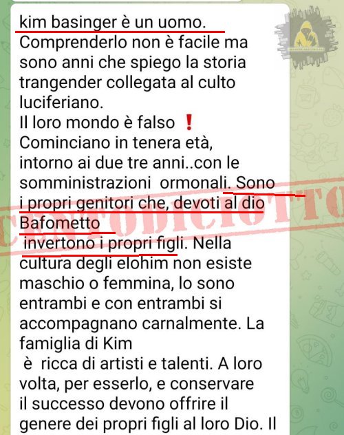Click the line 'ricca di artisti e talenti.'

point(127,363)
